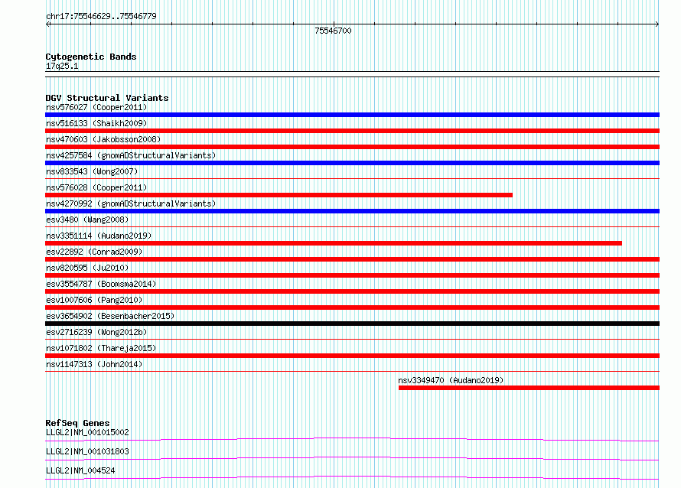Image resolution: width=681 pixels, height=488 pixels.
Task: Click the right arrow of the ruler
Action: click(x=657, y=24)
